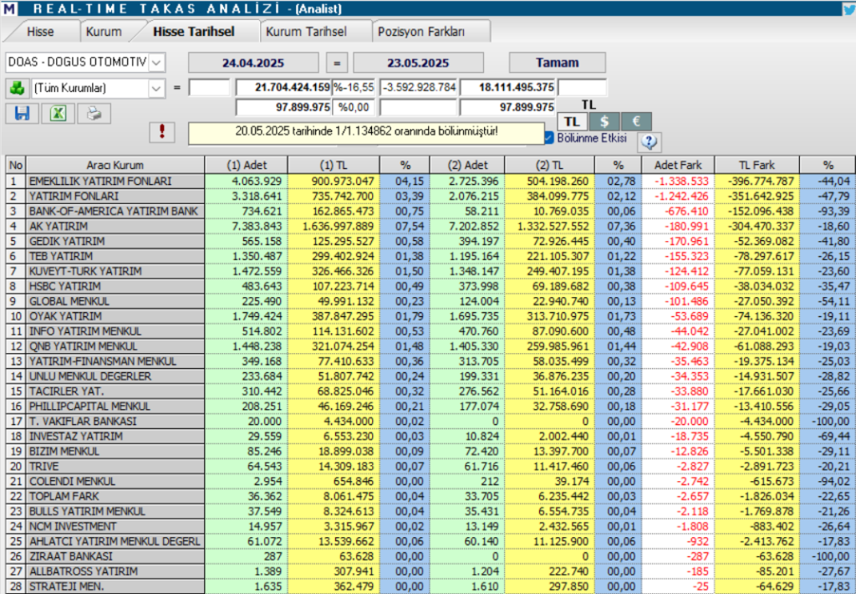Switch currency to dollar ($)
856x594 pixels.
pos(604,121)
